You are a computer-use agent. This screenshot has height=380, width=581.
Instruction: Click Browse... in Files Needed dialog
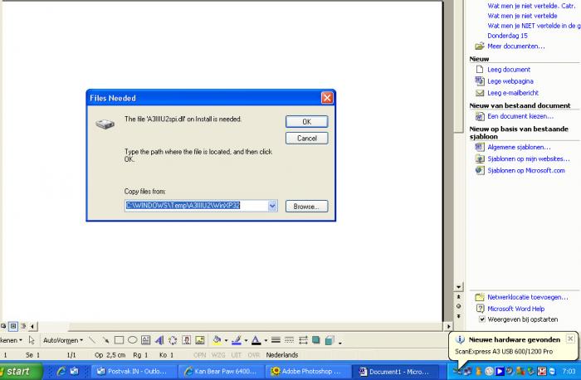pyautogui.click(x=307, y=207)
